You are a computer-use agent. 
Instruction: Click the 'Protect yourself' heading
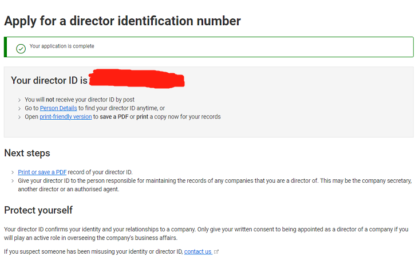[x=38, y=210]
